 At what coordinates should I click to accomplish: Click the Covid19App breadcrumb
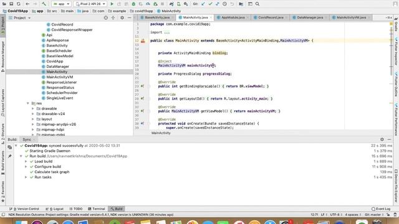(x=15, y=11)
